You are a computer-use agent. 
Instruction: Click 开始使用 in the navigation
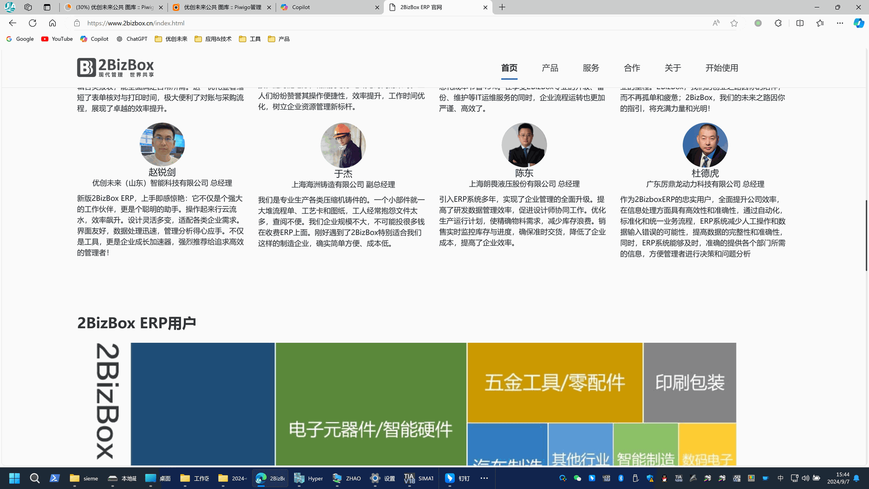coord(721,68)
